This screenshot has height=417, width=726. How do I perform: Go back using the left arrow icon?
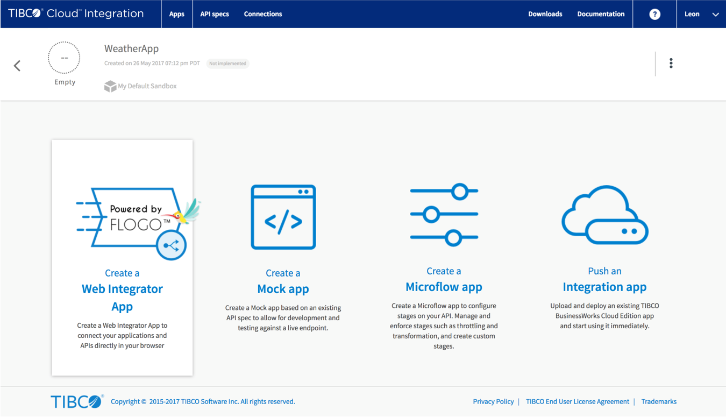pos(17,66)
